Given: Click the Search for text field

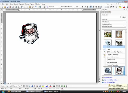Looking at the screenshot, I should [111, 17].
